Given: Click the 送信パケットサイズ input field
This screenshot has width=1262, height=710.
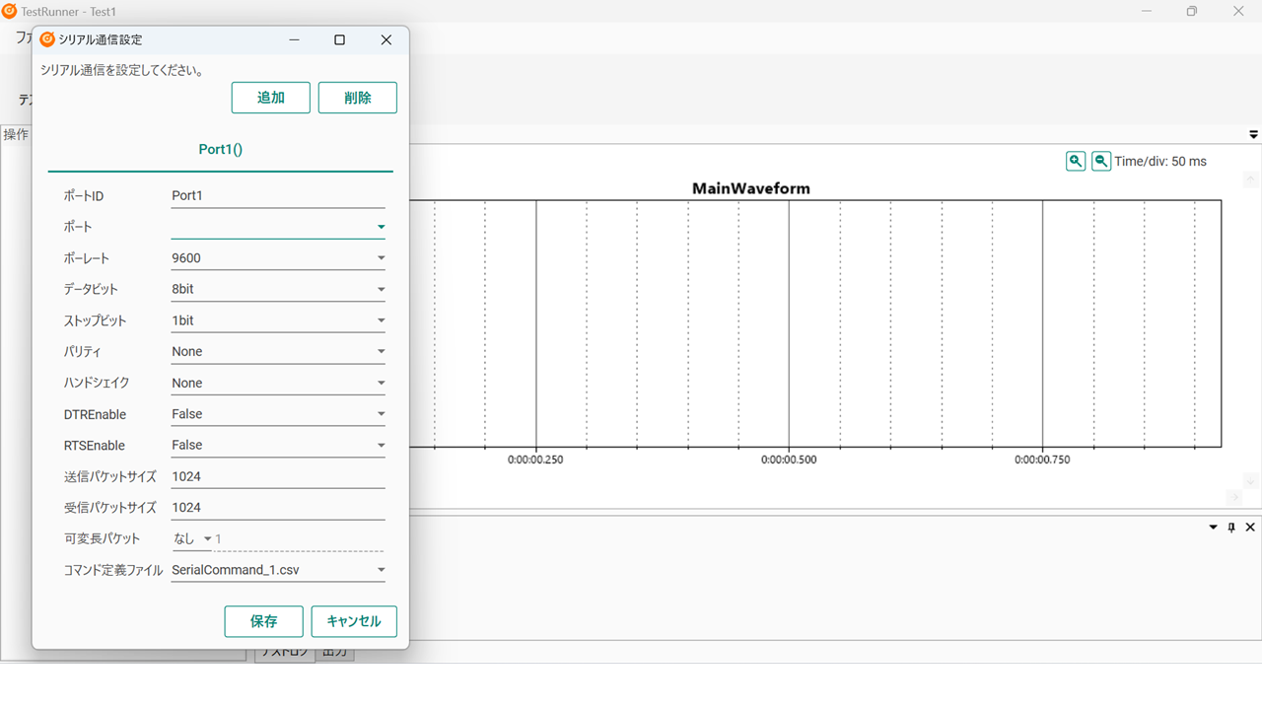Looking at the screenshot, I should point(276,476).
